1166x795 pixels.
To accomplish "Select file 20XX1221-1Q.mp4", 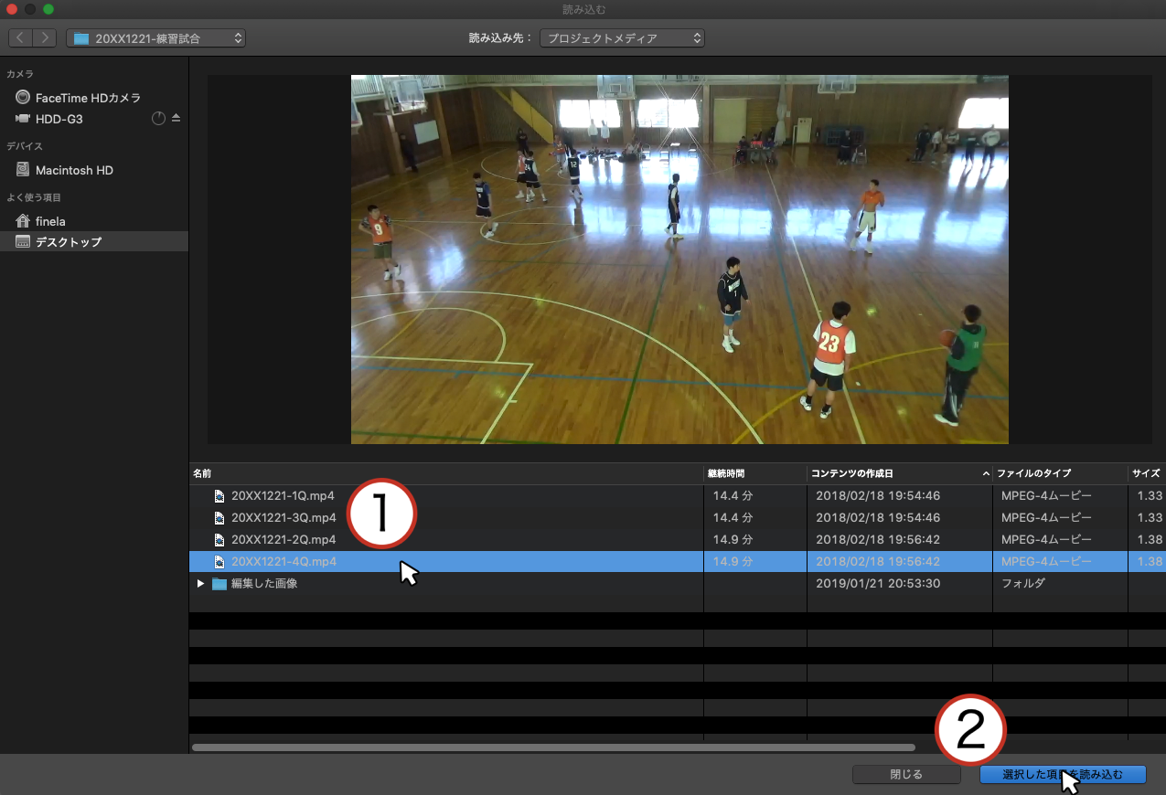I will click(283, 496).
